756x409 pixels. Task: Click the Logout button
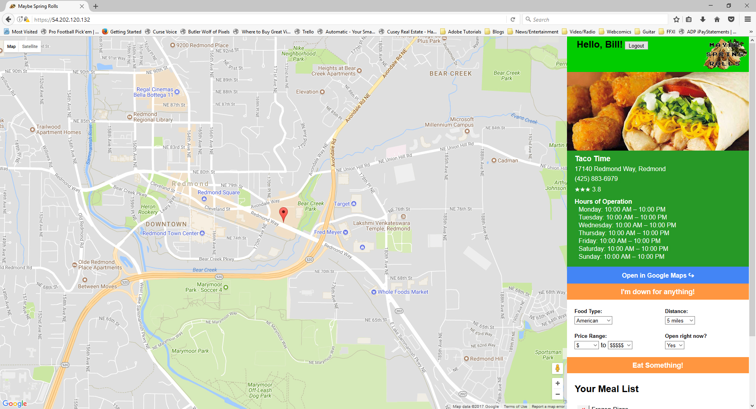[x=636, y=46]
